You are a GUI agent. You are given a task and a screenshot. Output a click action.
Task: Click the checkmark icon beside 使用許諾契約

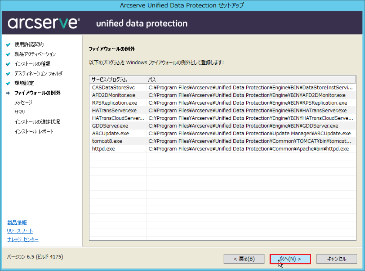click(8, 44)
